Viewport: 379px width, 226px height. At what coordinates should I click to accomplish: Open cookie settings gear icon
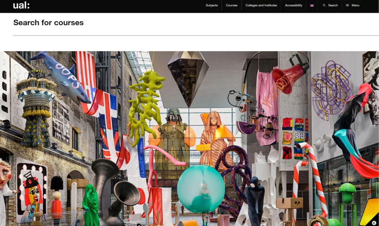pyautogui.click(x=374, y=222)
